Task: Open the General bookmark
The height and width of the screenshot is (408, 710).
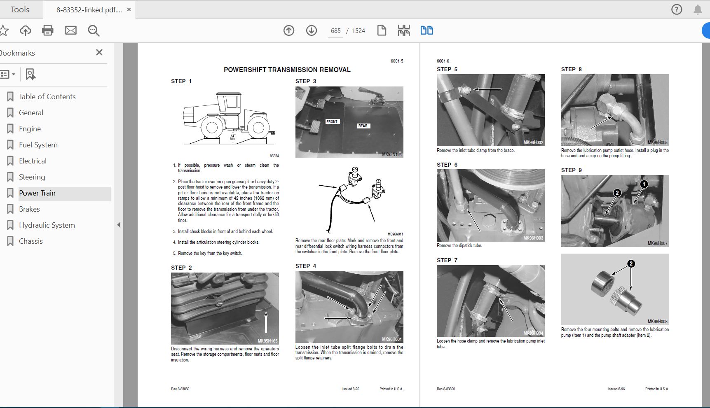Action: (x=31, y=113)
